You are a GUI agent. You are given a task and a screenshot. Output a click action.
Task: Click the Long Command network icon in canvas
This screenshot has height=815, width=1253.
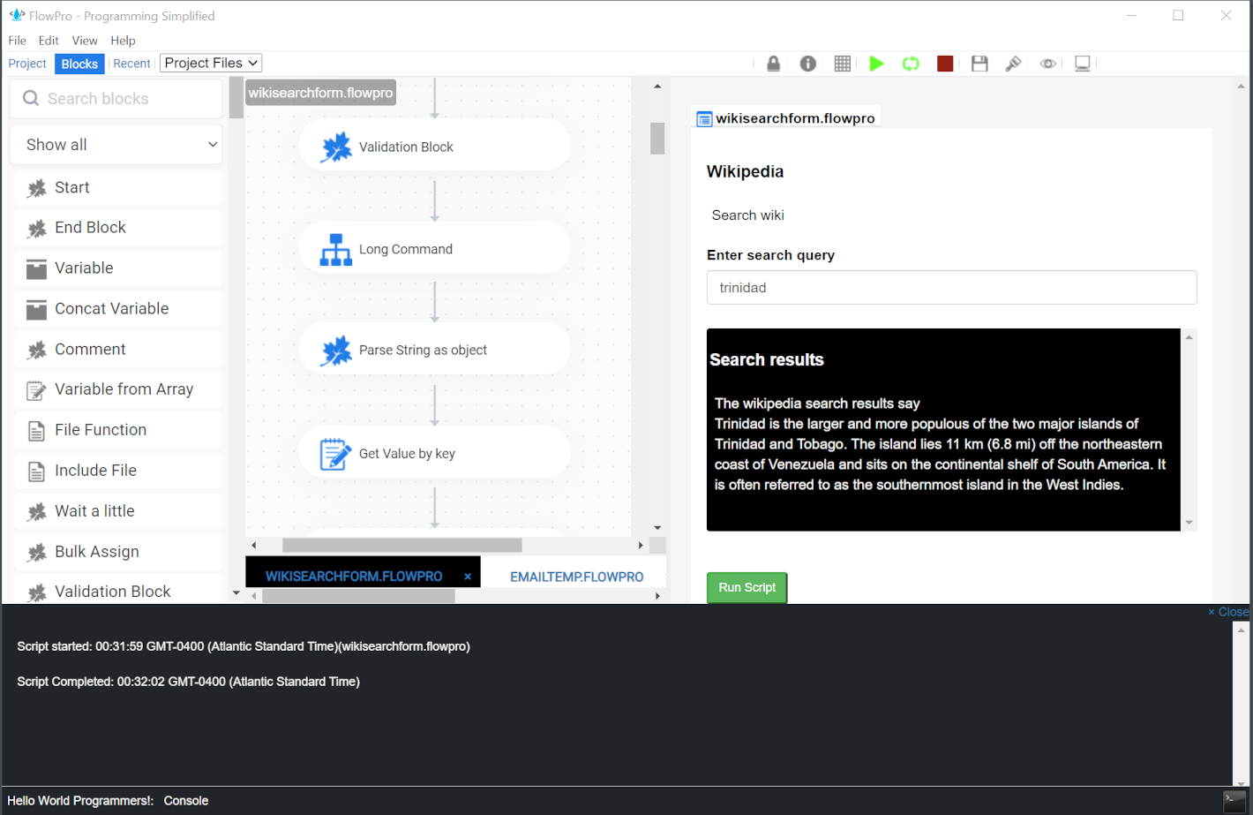coord(335,250)
